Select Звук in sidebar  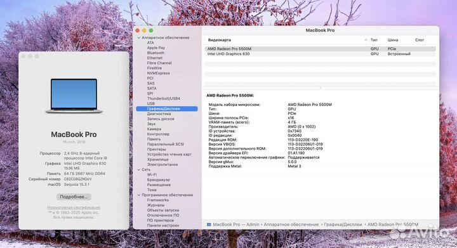(x=151, y=124)
